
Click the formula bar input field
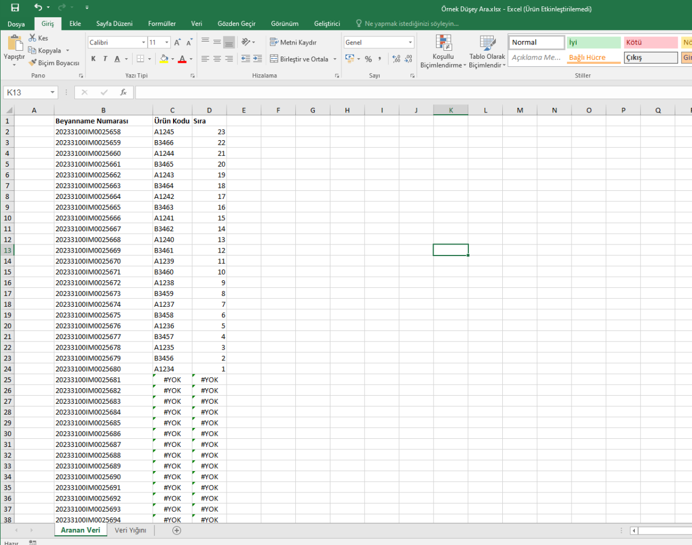[x=404, y=92]
